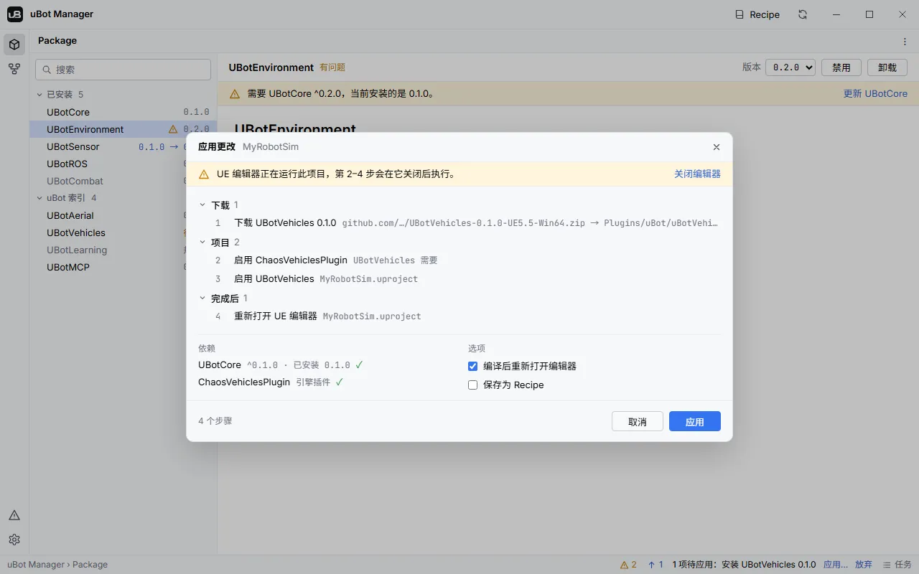
Task: Open the Recipe button in title bar
Action: [757, 14]
